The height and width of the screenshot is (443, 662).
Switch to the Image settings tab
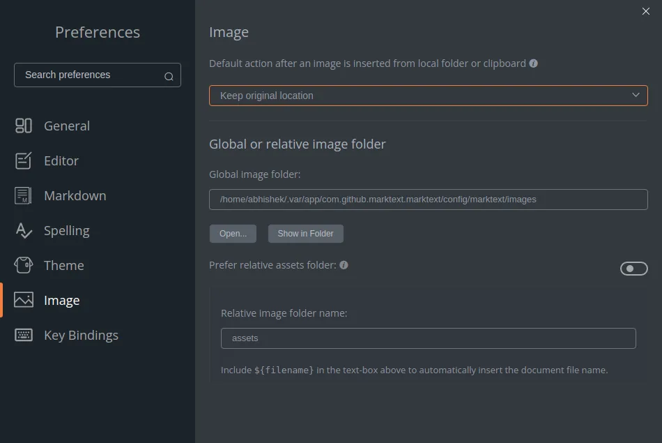[61, 300]
